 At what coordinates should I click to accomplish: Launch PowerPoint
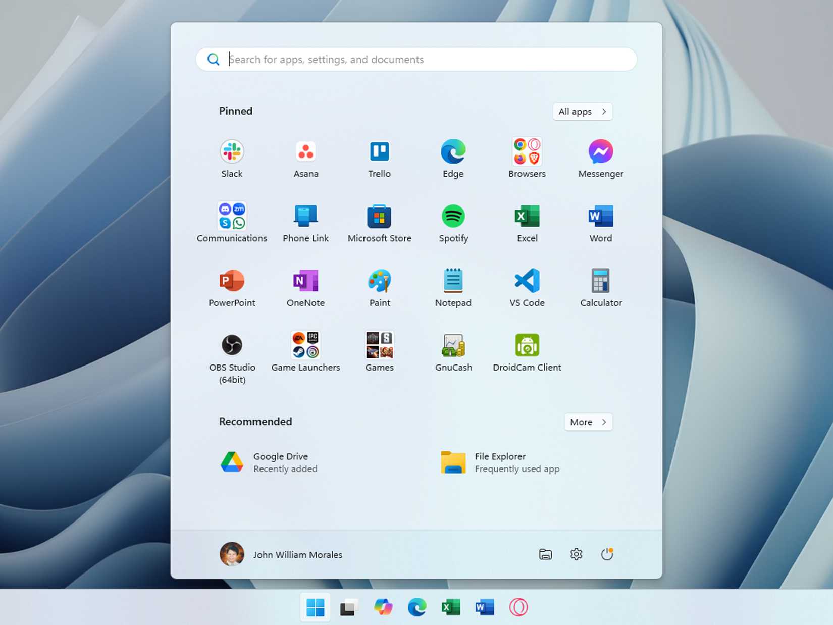pos(232,288)
